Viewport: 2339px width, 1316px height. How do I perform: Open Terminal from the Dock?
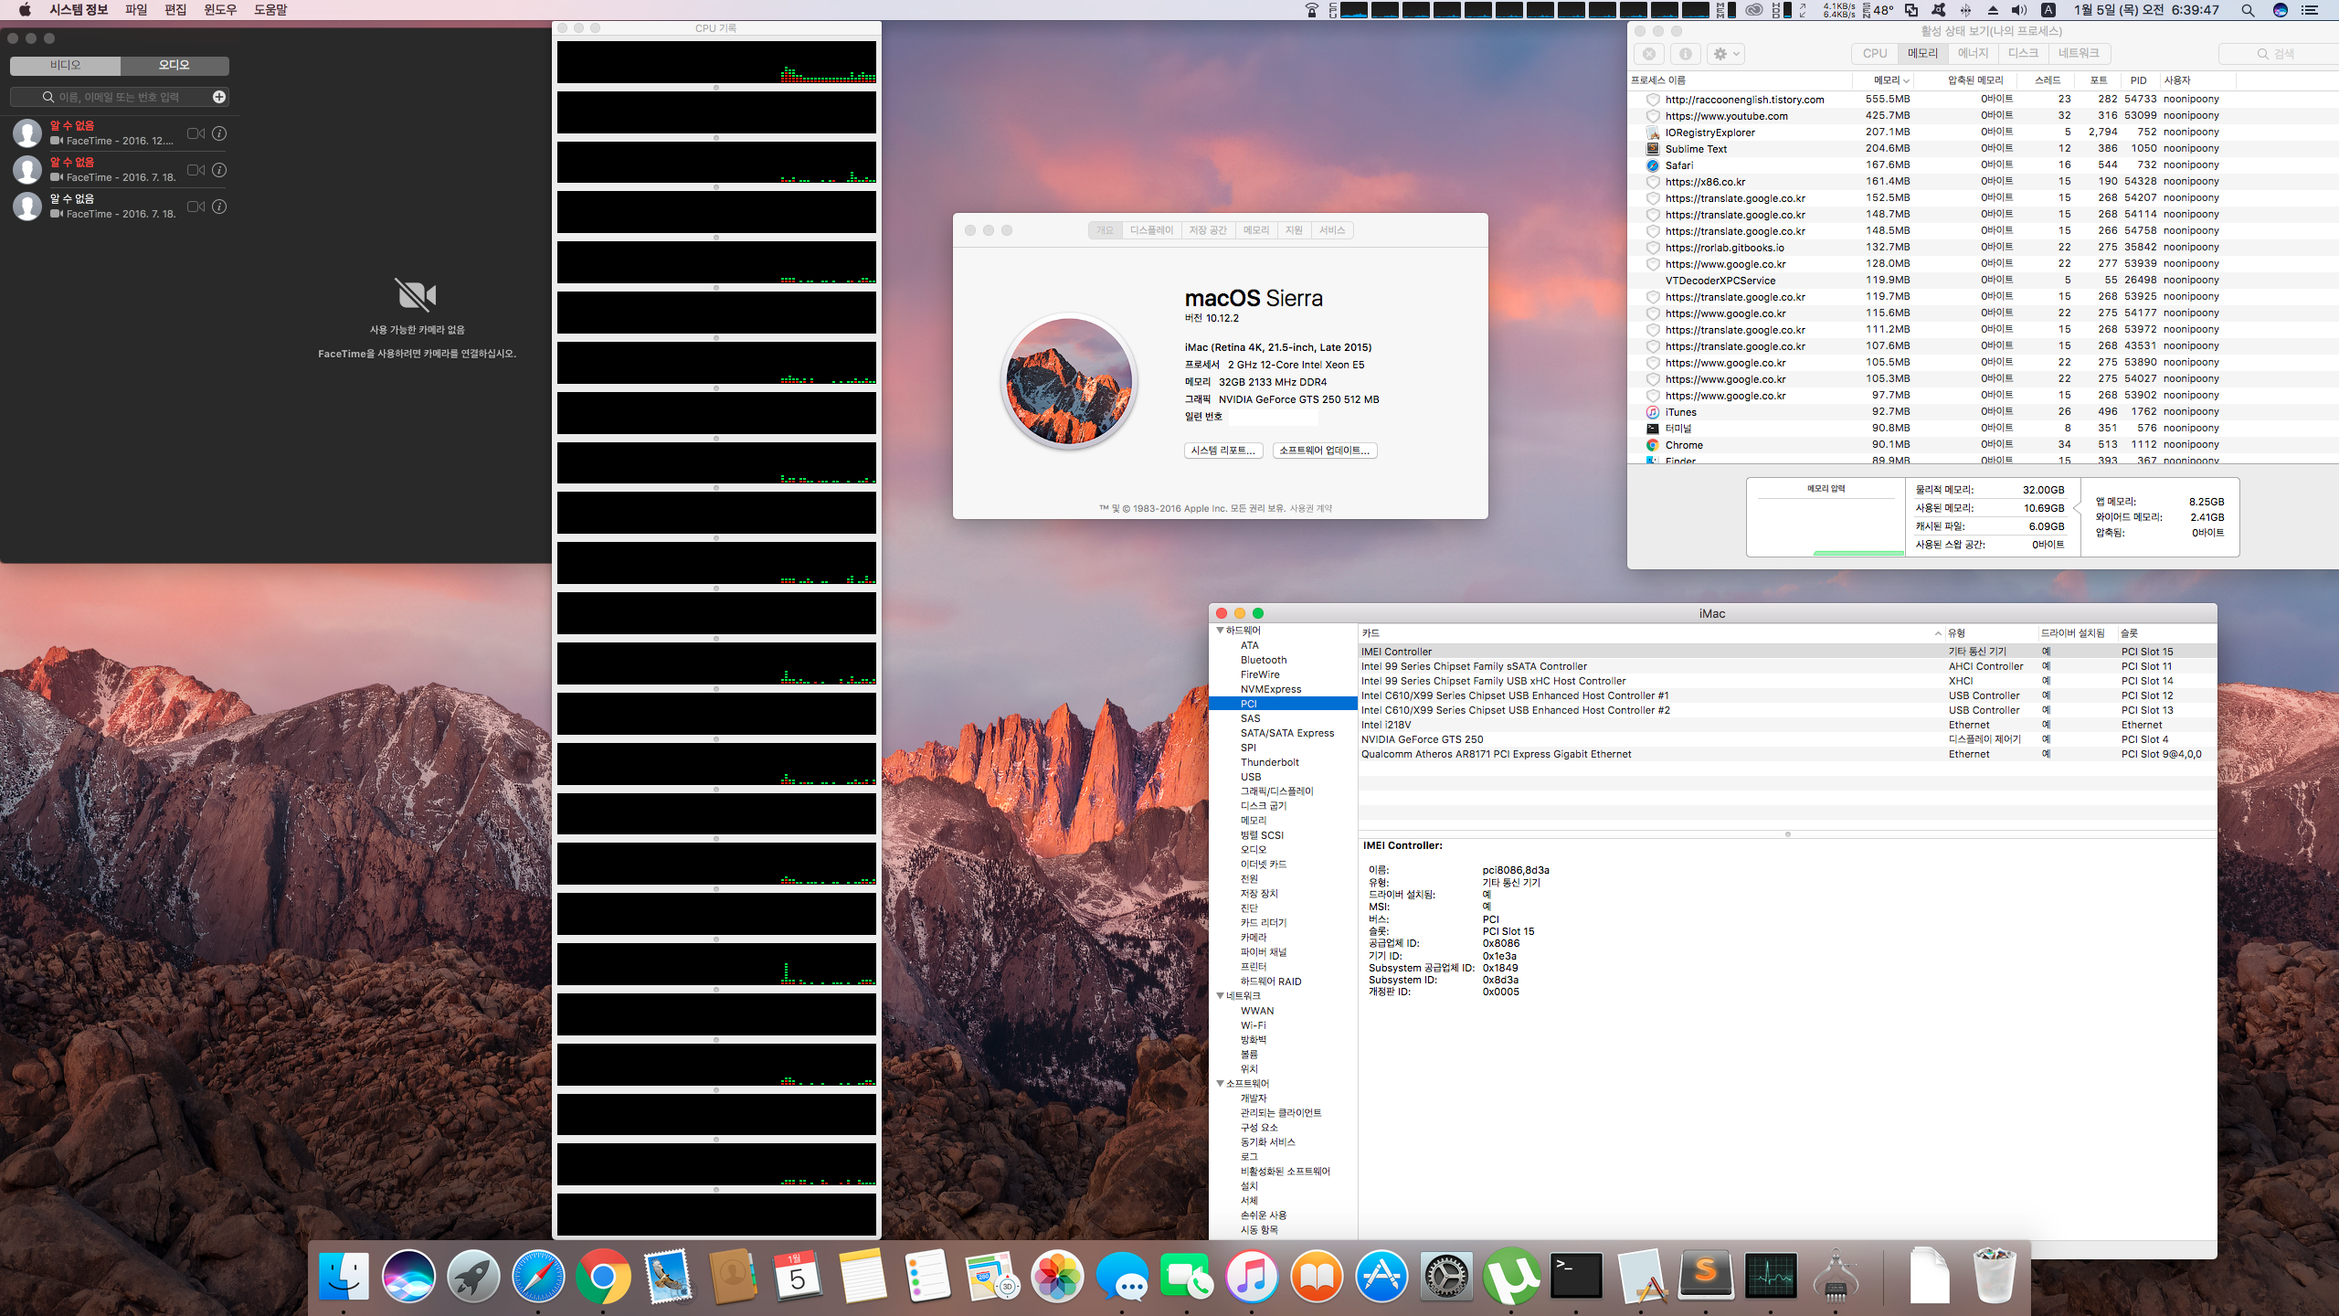pos(1576,1276)
